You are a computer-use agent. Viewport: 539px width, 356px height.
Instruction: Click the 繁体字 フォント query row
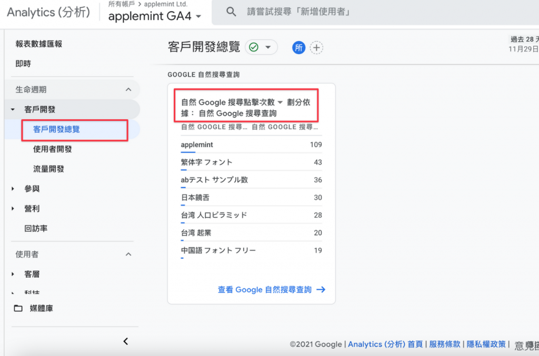[x=251, y=162]
